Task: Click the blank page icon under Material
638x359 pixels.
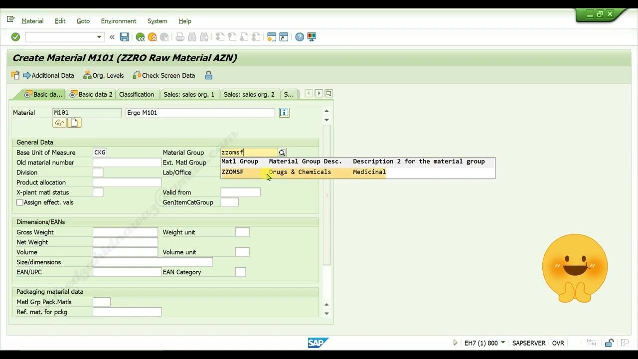Action: (74, 123)
